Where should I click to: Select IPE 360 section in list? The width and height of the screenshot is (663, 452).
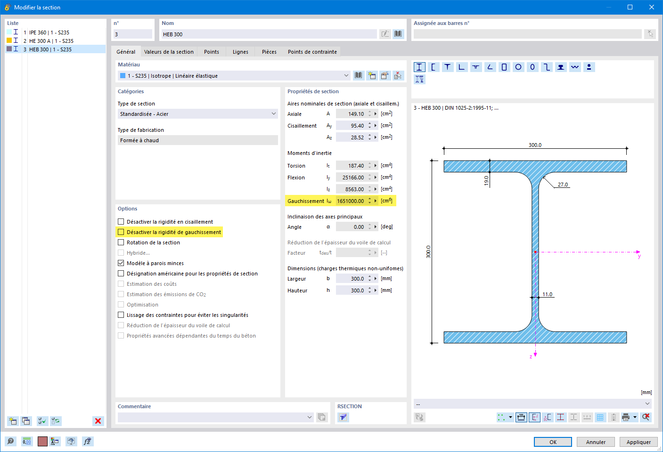point(56,32)
